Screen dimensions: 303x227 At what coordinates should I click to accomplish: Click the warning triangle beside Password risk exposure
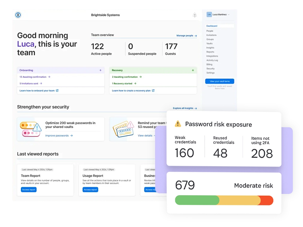click(178, 124)
